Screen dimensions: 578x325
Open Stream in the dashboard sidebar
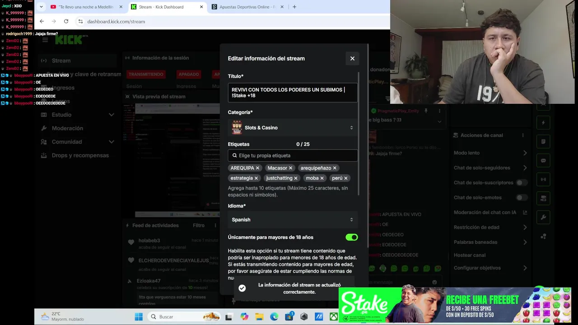point(77,60)
